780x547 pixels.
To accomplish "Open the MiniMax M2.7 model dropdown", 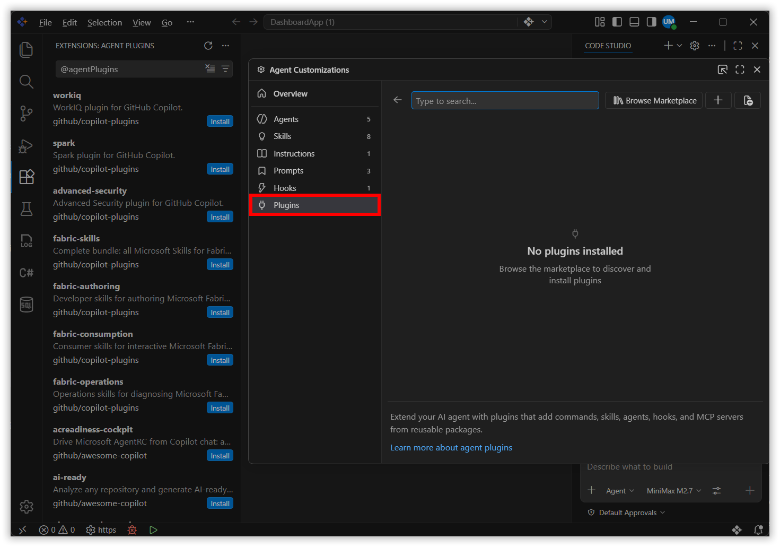I will (x=674, y=491).
